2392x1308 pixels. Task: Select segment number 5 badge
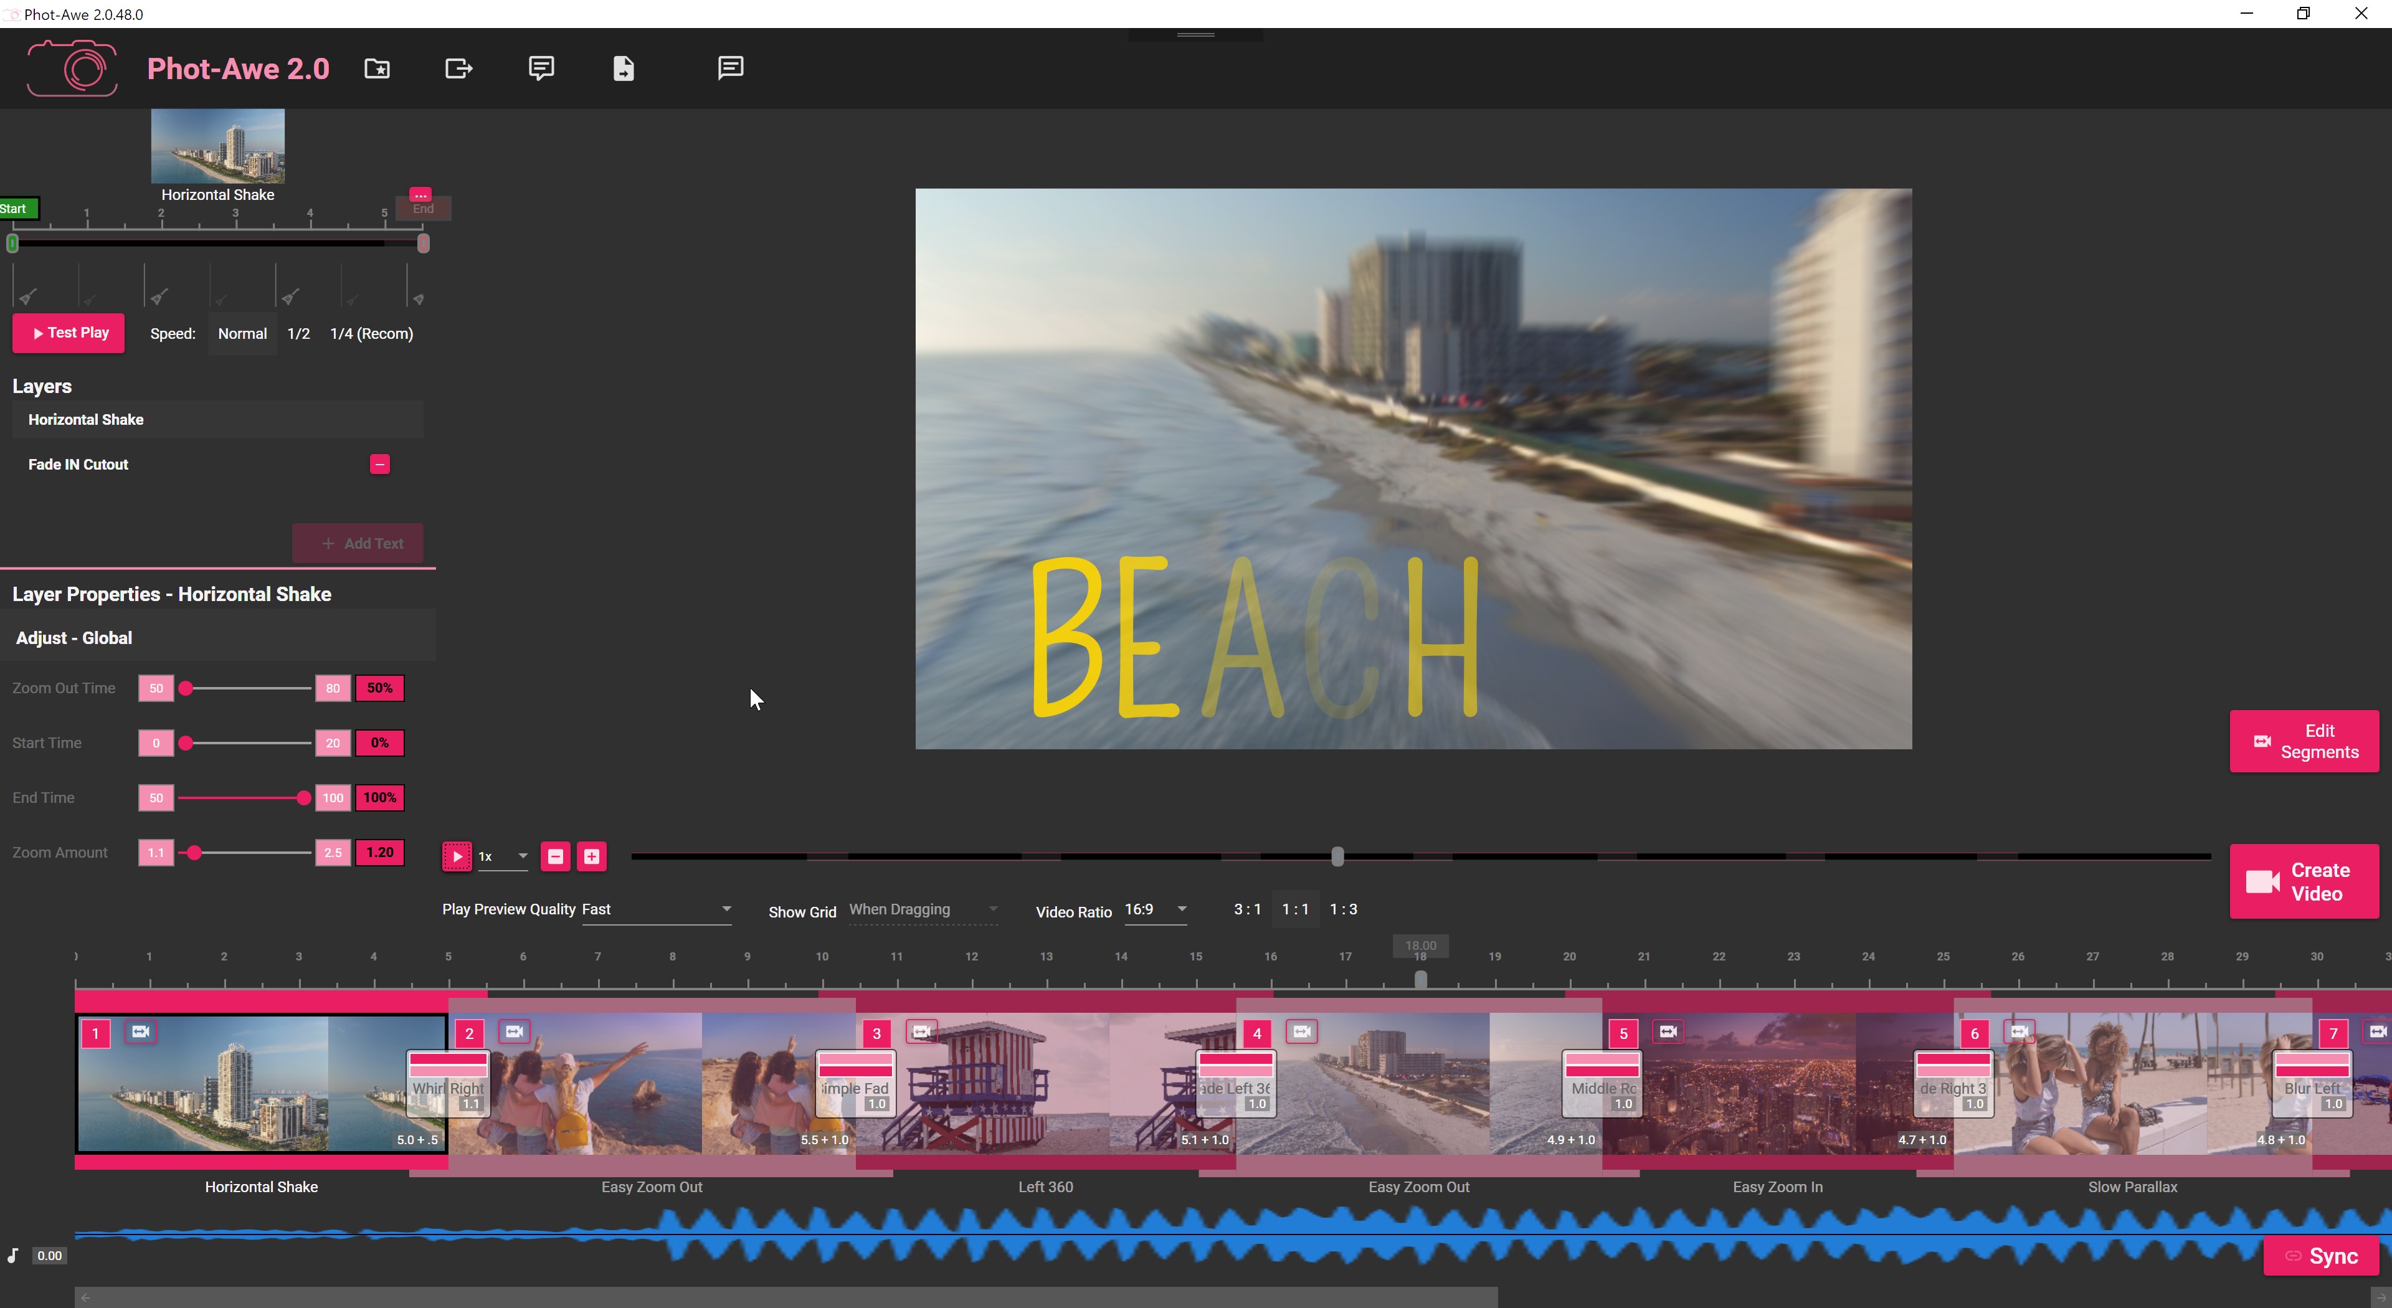[1623, 1033]
